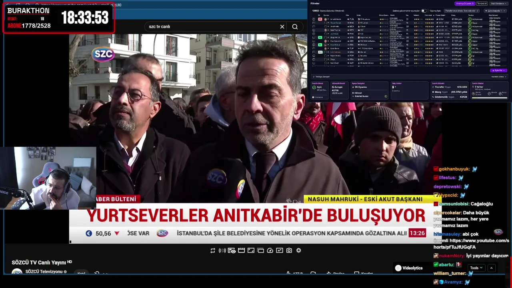The height and width of the screenshot is (288, 512).
Task: Check the TUN FC Augsburg player row checkbox
Action: coord(314,19)
